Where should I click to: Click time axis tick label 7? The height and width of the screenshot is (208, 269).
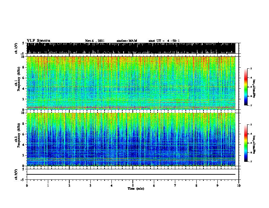point(175,186)
